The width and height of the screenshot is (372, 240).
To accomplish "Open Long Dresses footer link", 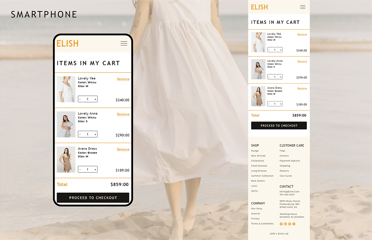I will [259, 171].
